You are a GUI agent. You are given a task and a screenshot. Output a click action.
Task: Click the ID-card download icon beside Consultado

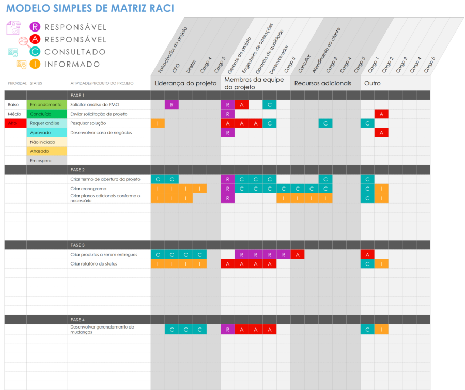click(13, 52)
